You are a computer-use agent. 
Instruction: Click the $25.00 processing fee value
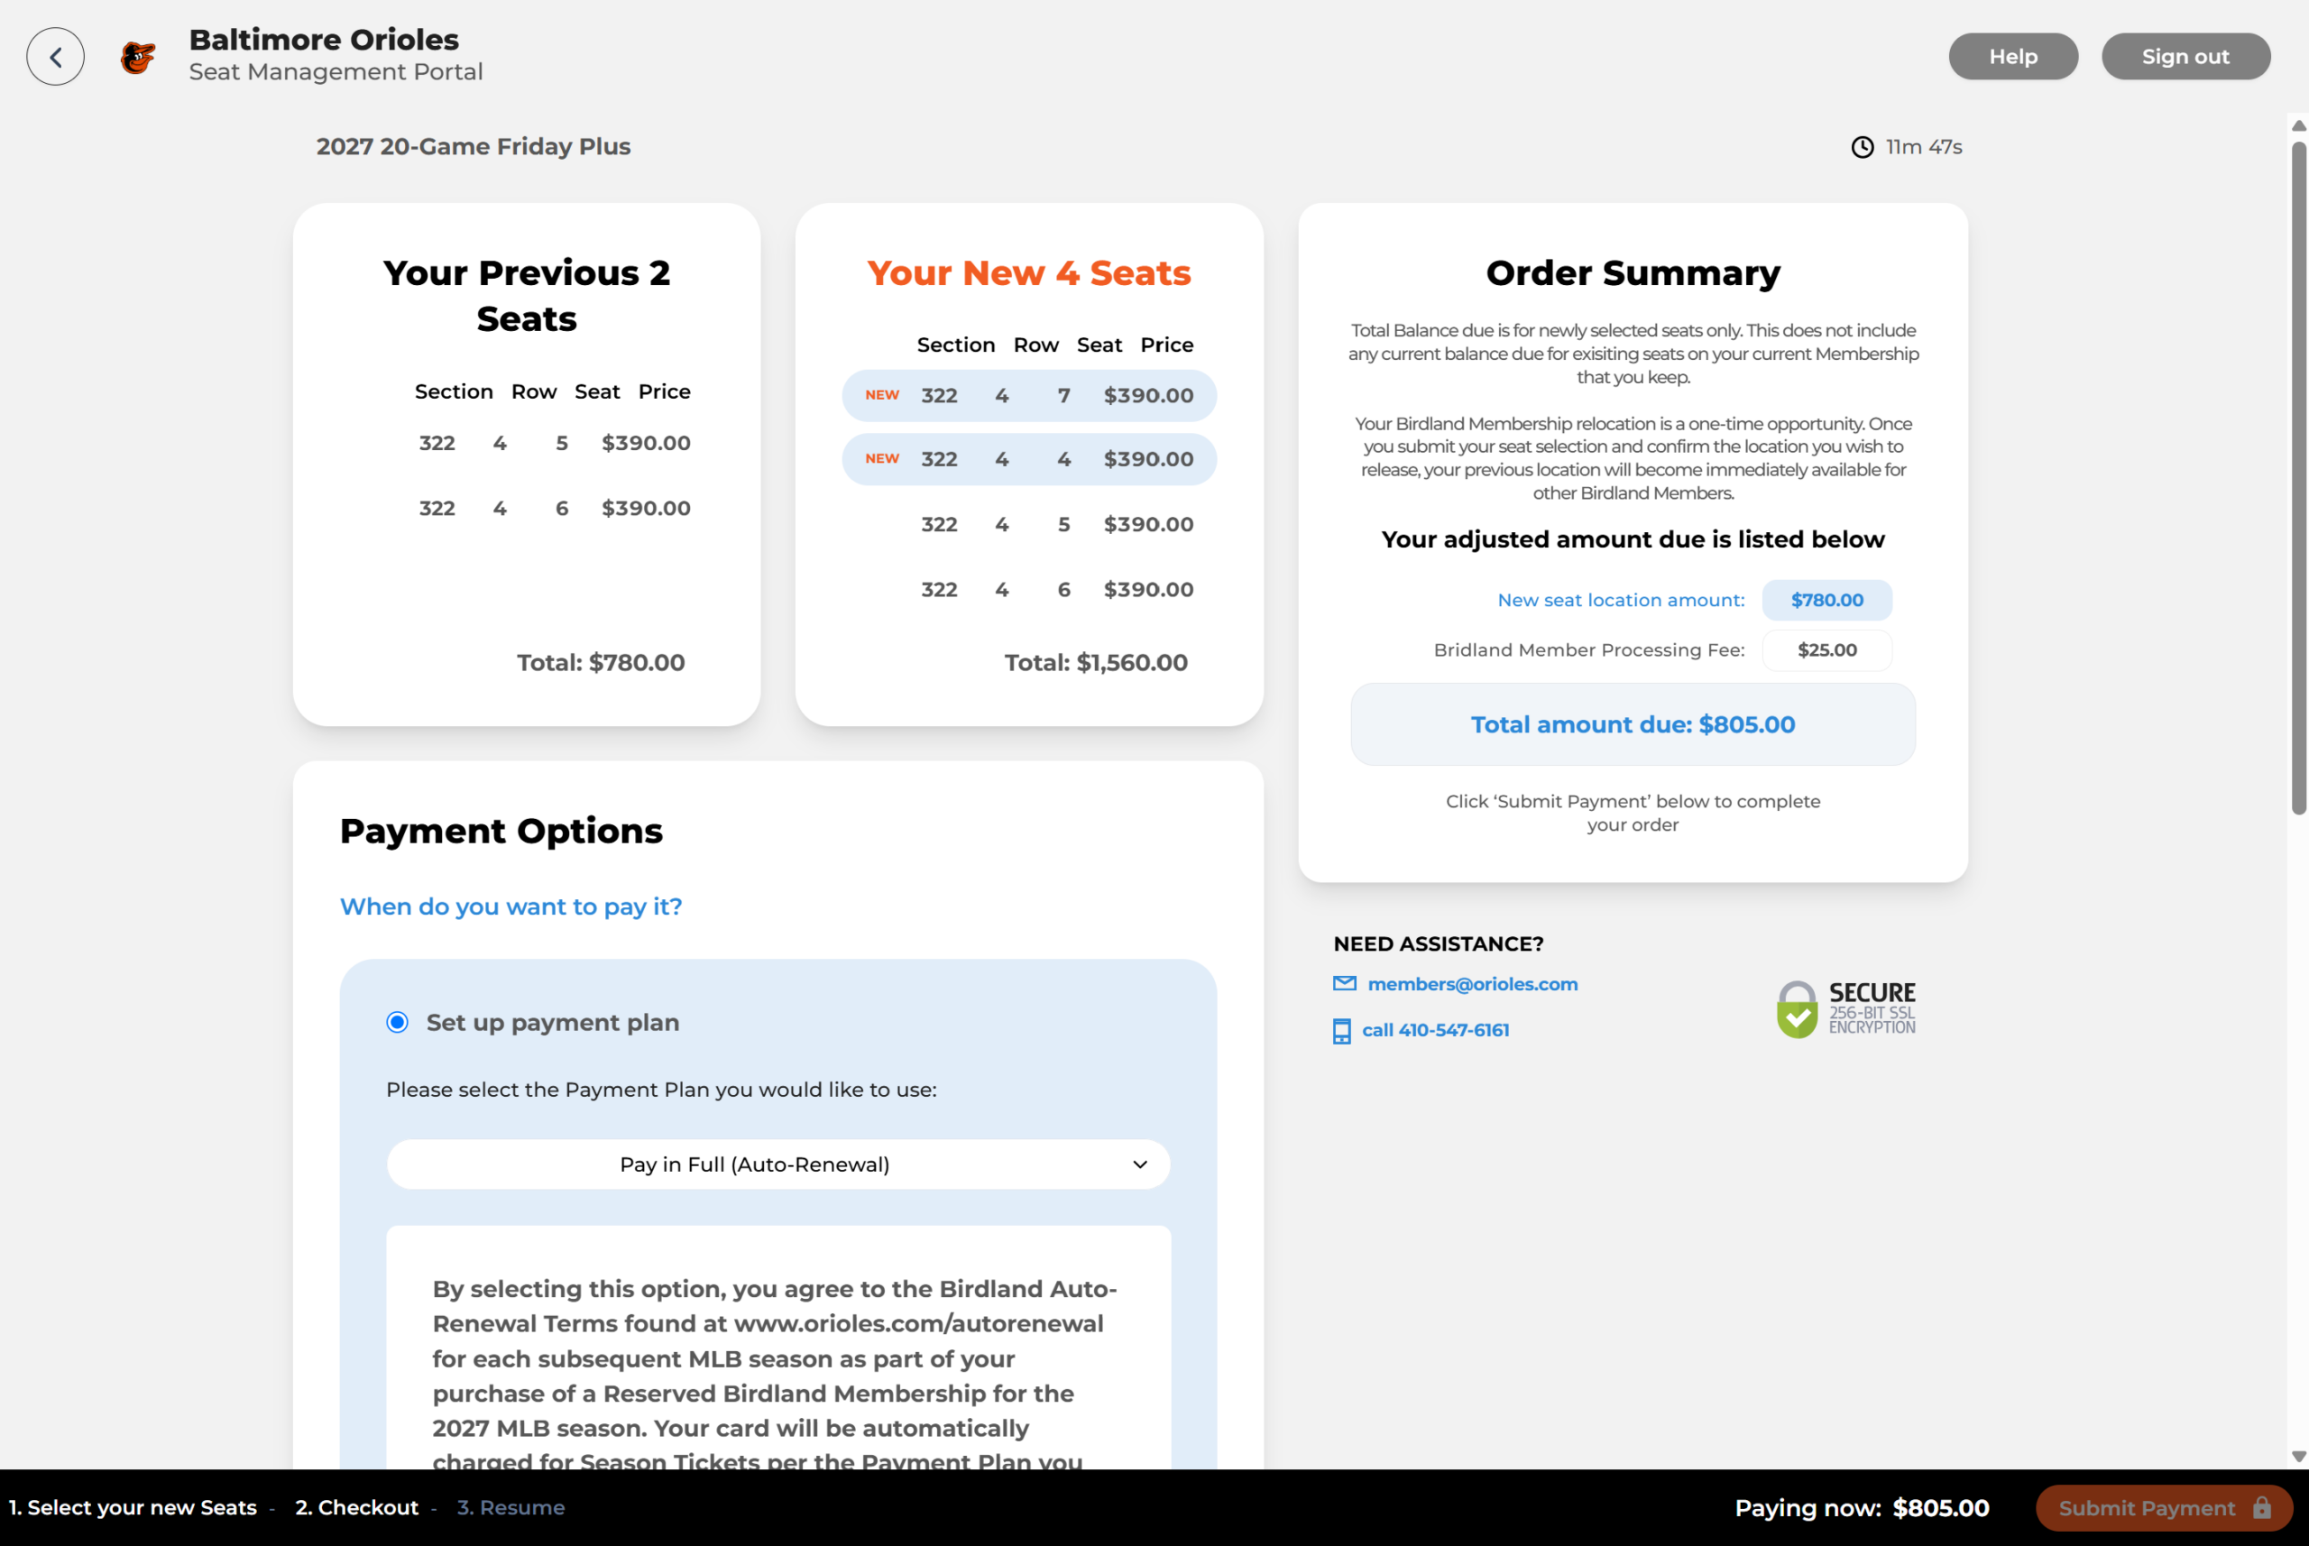(x=1826, y=649)
